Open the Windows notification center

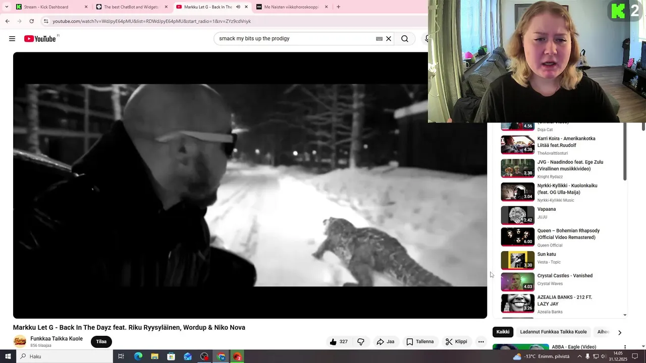tap(635, 356)
